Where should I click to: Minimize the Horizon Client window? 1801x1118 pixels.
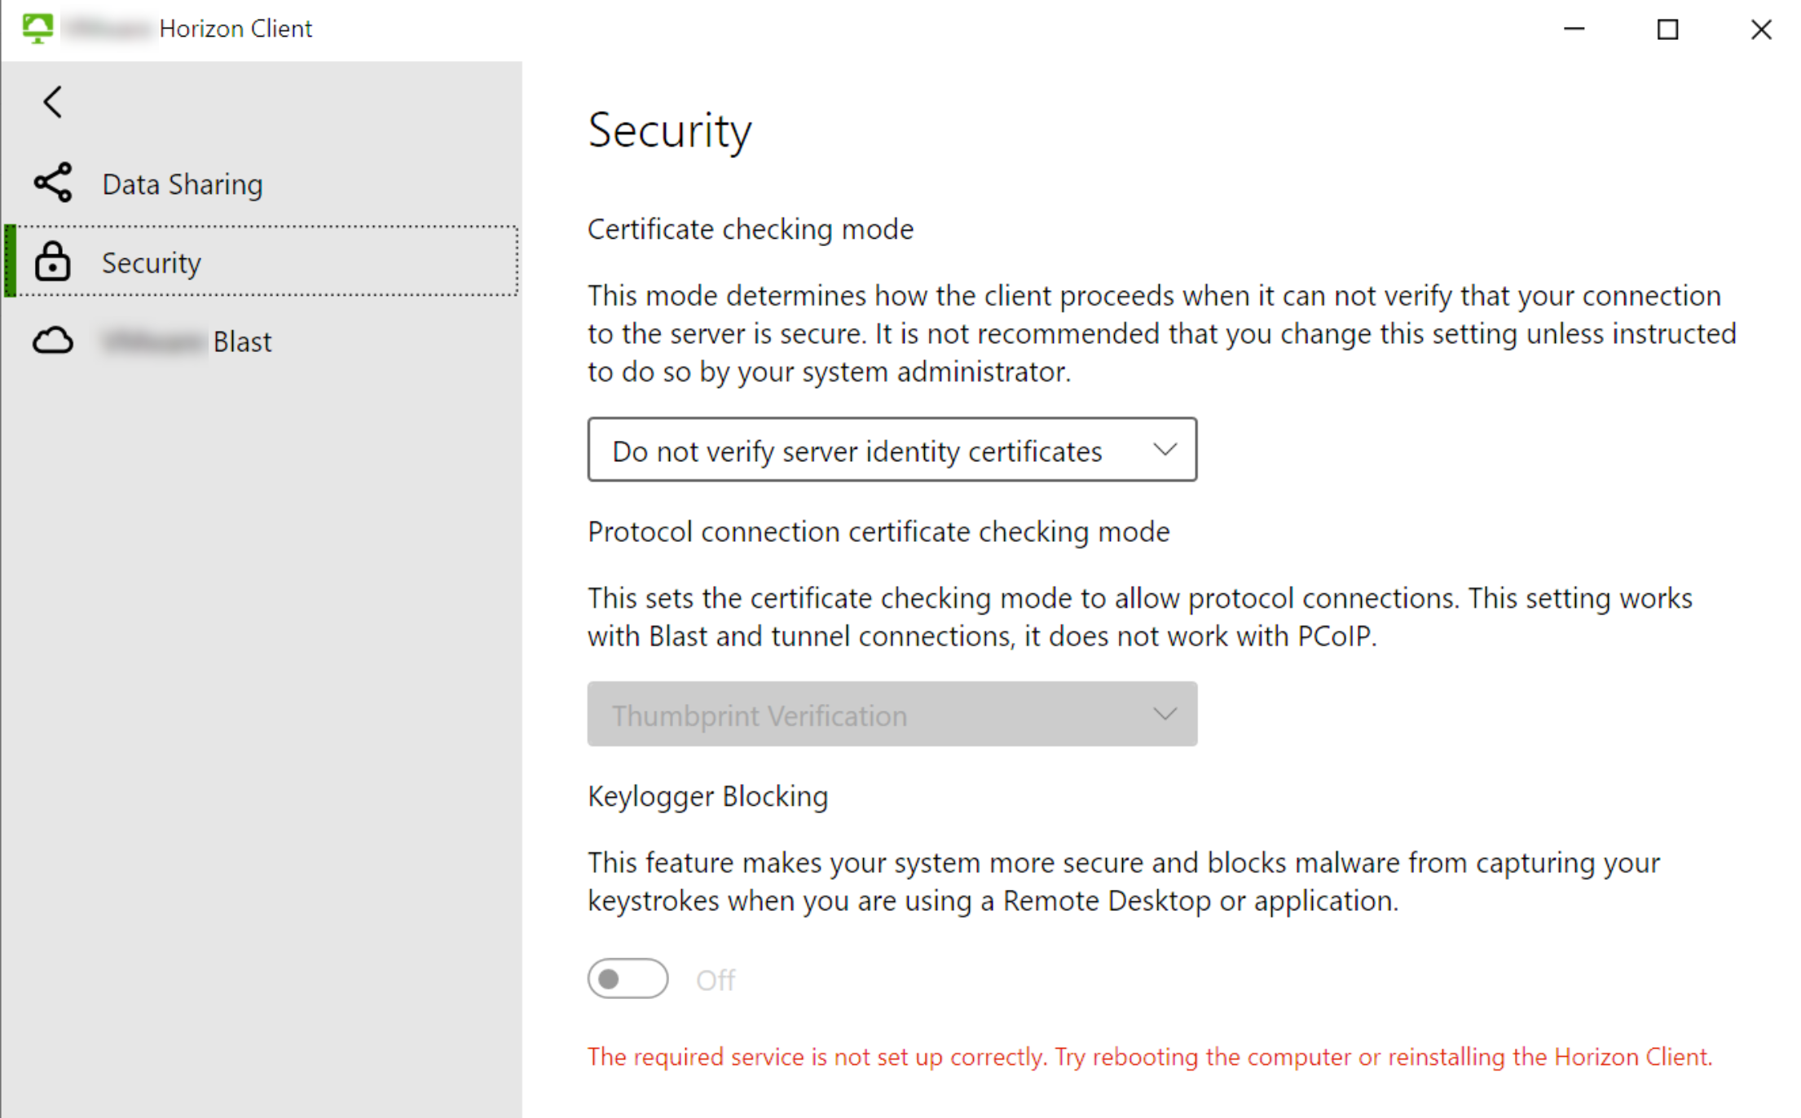point(1574,29)
